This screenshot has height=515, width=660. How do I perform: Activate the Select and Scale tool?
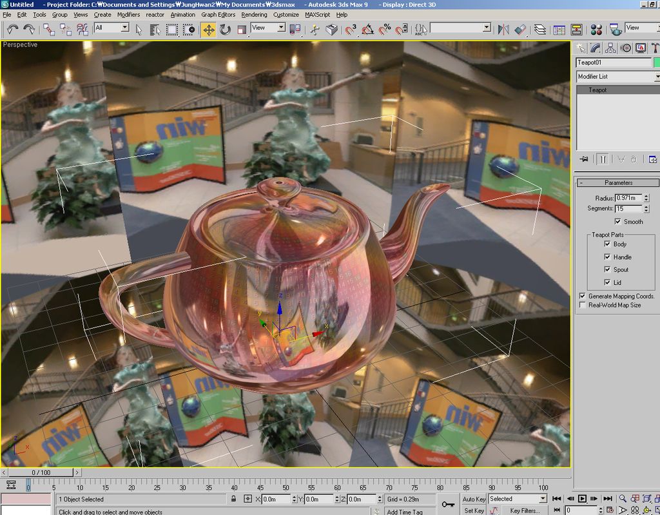click(x=242, y=29)
